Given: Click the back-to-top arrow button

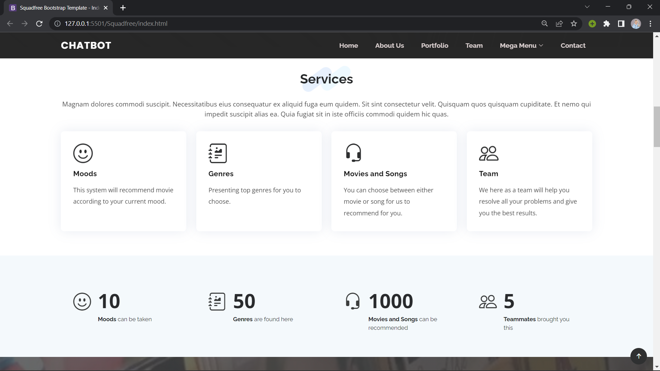Looking at the screenshot, I should (638, 356).
